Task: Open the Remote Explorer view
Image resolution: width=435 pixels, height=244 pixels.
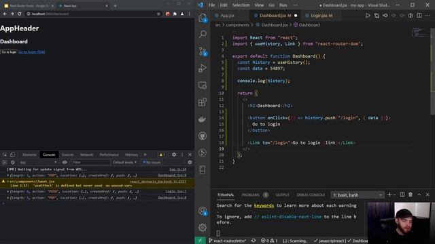Action: (x=203, y=85)
